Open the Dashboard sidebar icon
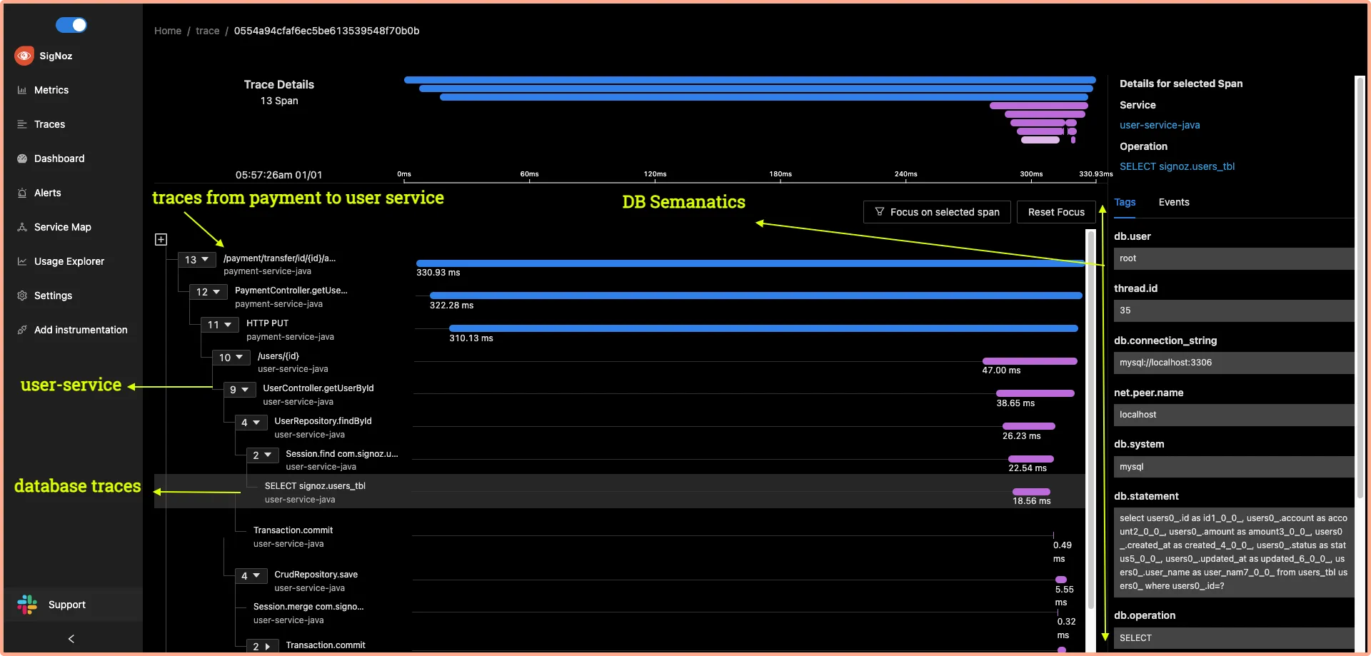Image resolution: width=1371 pixels, height=656 pixels. 22,158
